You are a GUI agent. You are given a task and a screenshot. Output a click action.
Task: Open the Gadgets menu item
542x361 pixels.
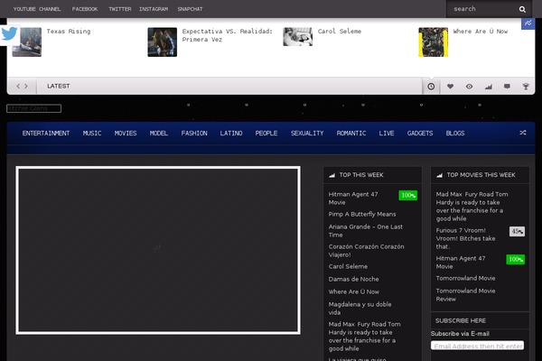[x=420, y=134]
